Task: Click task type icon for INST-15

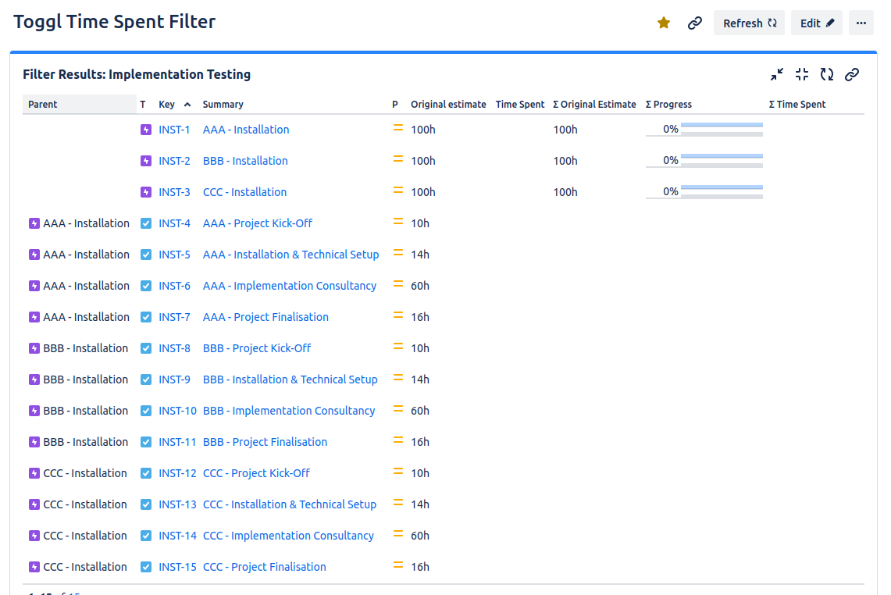Action: 146,567
